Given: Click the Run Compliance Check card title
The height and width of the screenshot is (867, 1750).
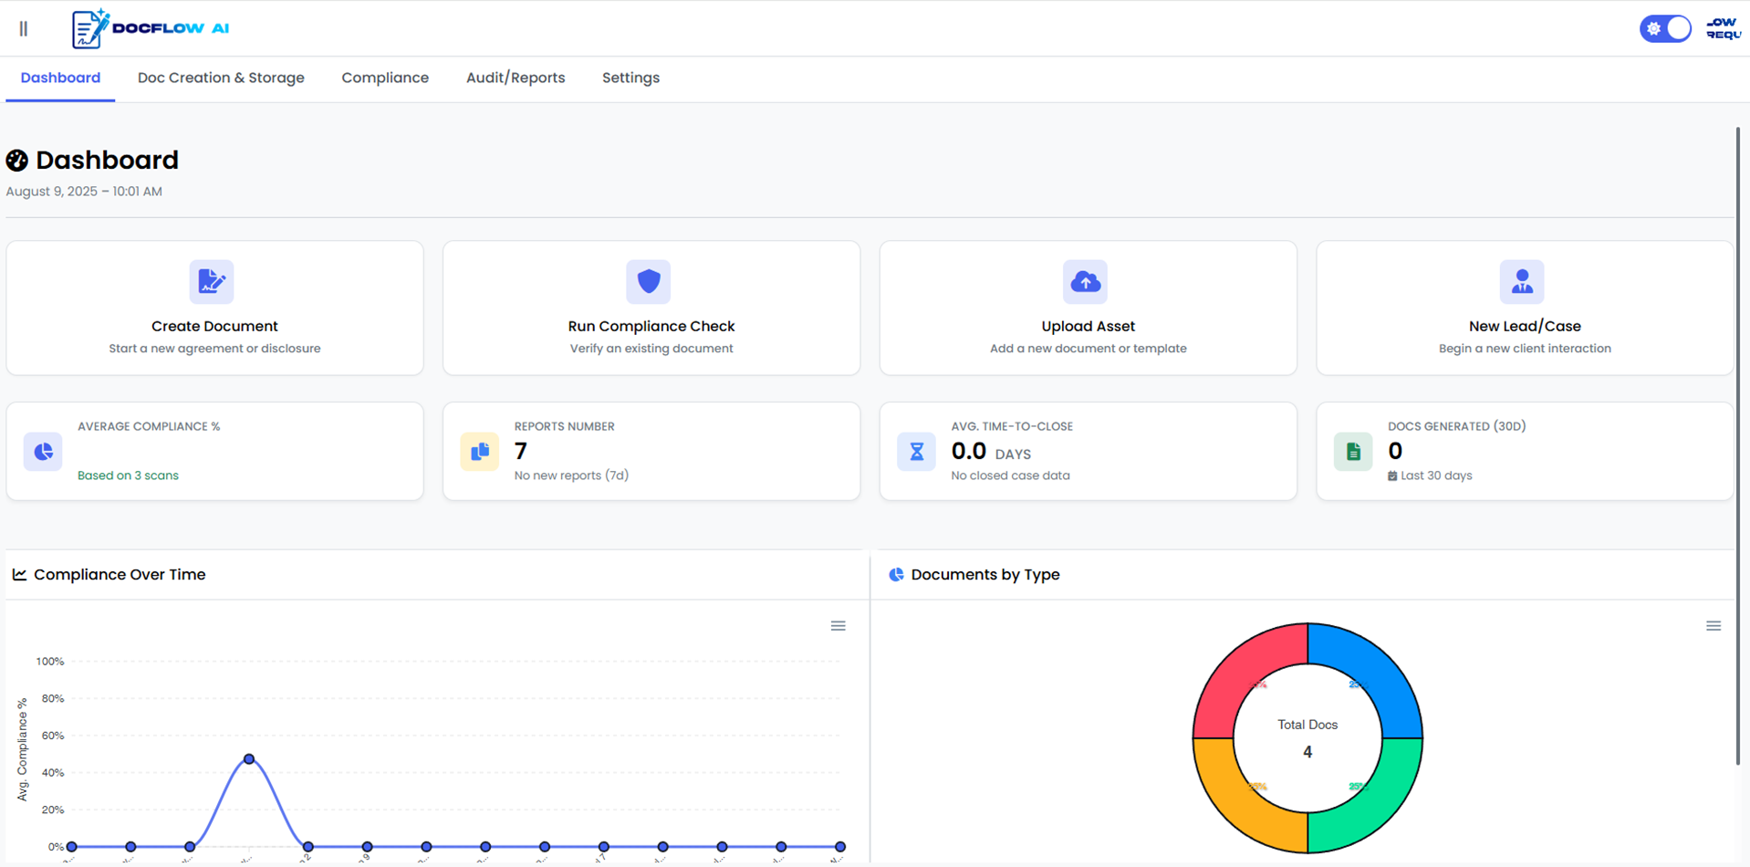Looking at the screenshot, I should click(651, 326).
